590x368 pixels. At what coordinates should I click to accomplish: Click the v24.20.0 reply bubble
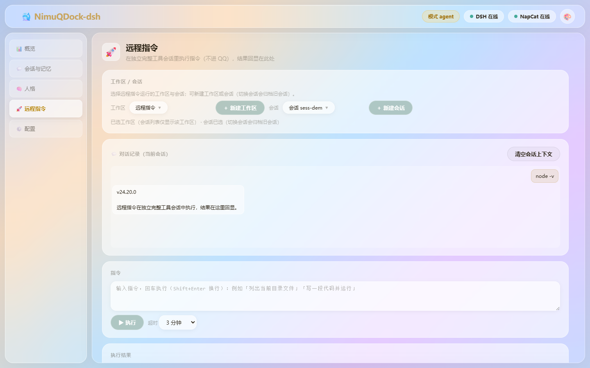click(178, 200)
